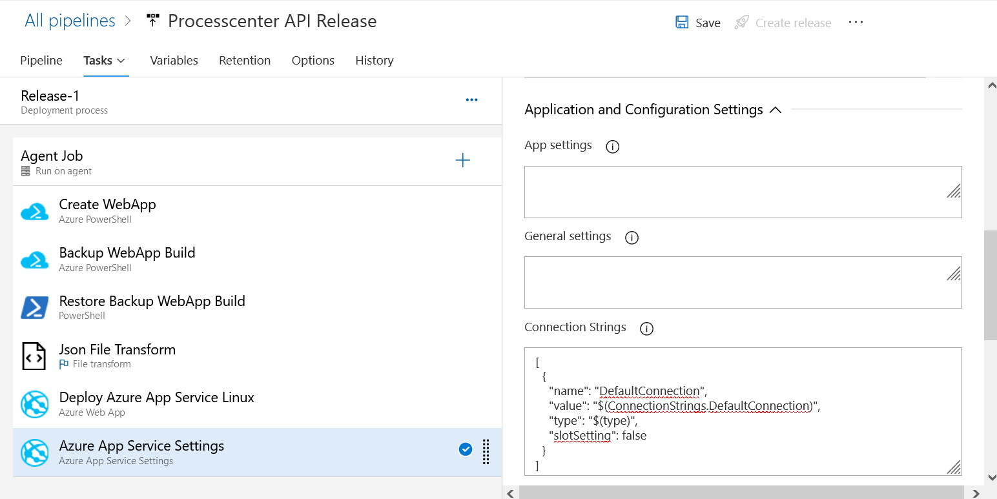The width and height of the screenshot is (997, 499).
Task: Select the Agent Job row
Action: (x=257, y=161)
